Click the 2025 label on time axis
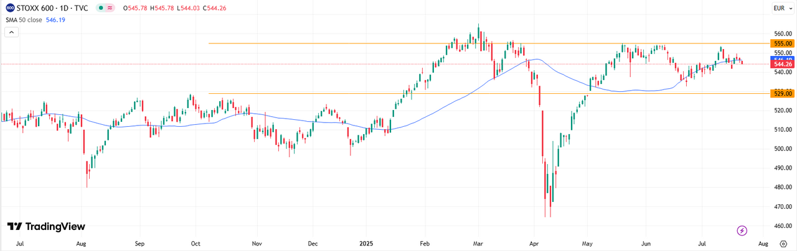 pyautogui.click(x=367, y=244)
